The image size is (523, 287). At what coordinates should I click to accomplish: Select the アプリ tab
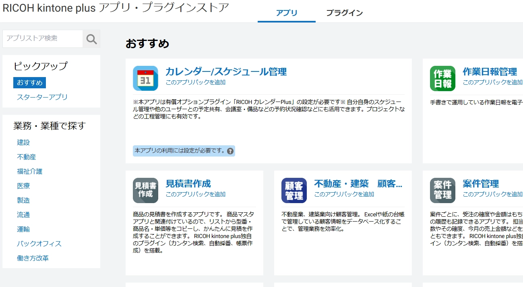click(x=286, y=13)
